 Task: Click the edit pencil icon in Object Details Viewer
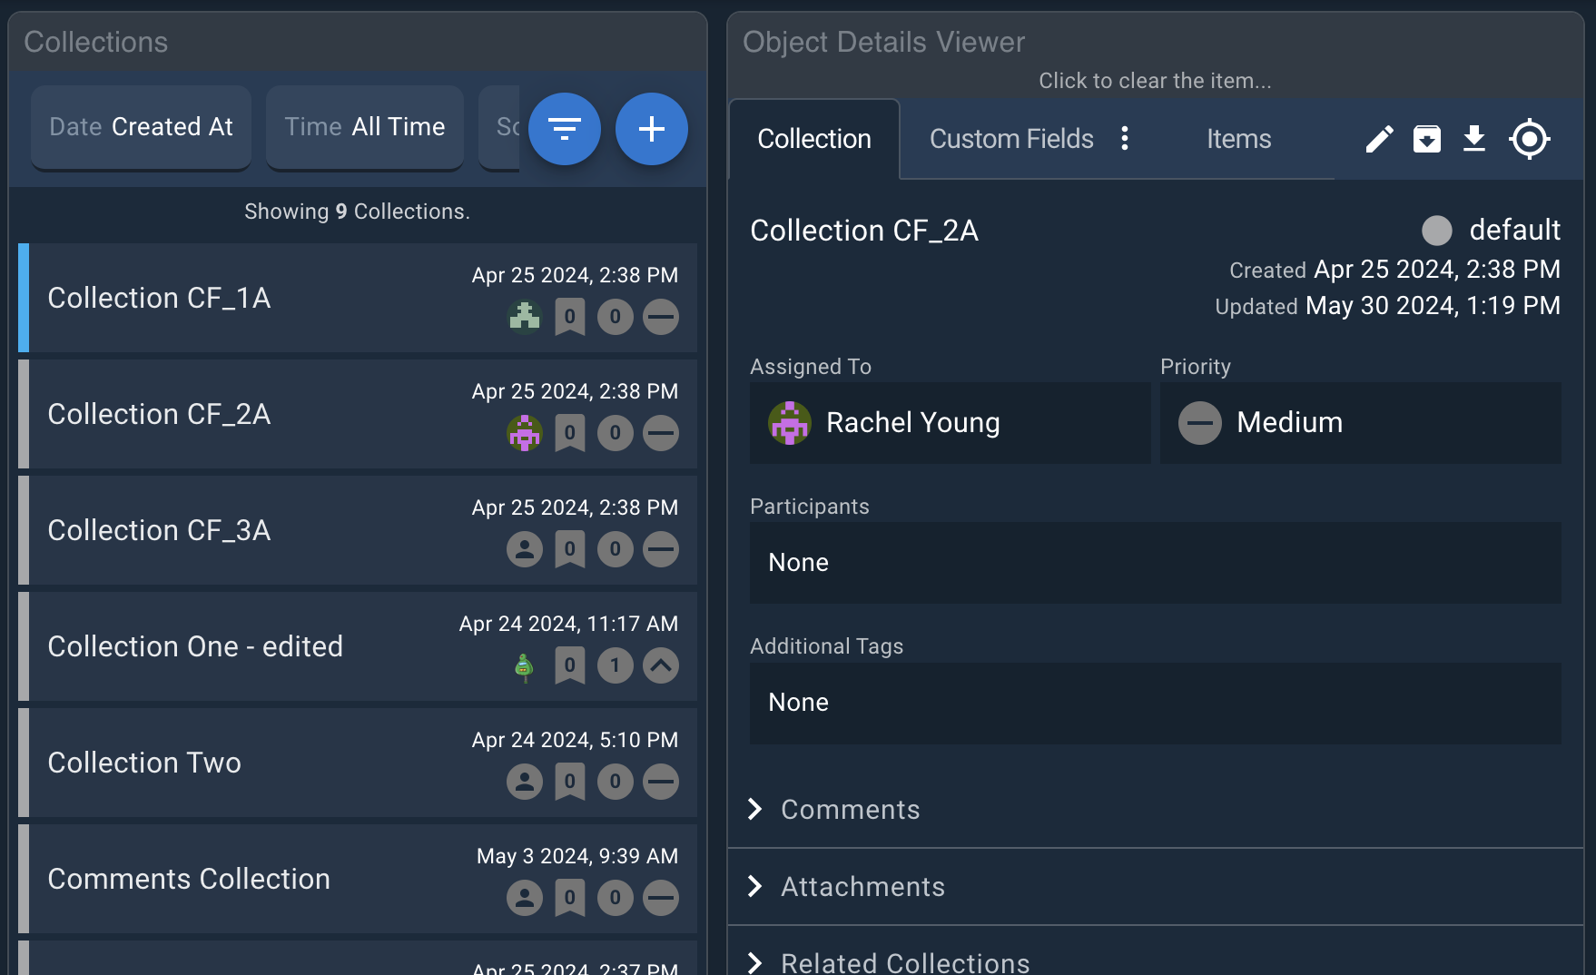click(x=1379, y=139)
